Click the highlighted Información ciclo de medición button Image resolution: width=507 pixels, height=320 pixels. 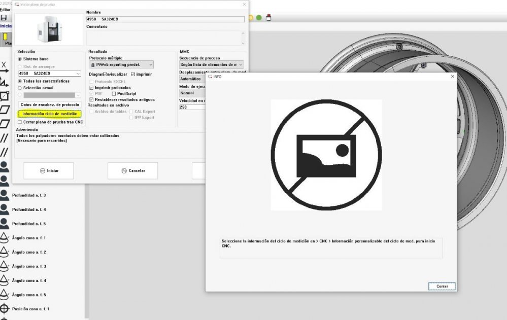tap(50, 114)
